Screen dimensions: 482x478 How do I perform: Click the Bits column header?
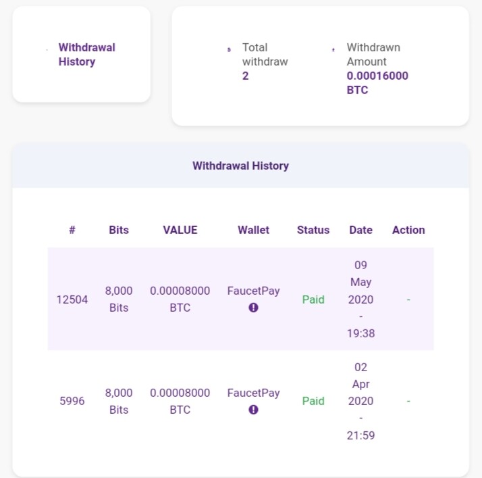(x=119, y=230)
